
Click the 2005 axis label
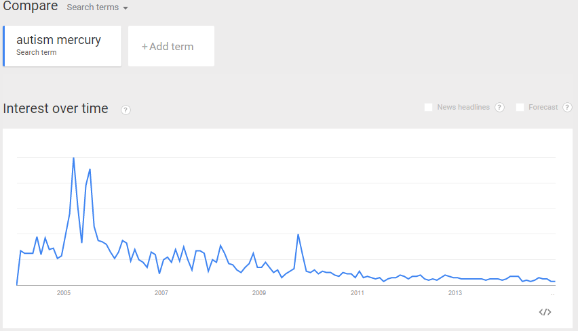click(64, 293)
